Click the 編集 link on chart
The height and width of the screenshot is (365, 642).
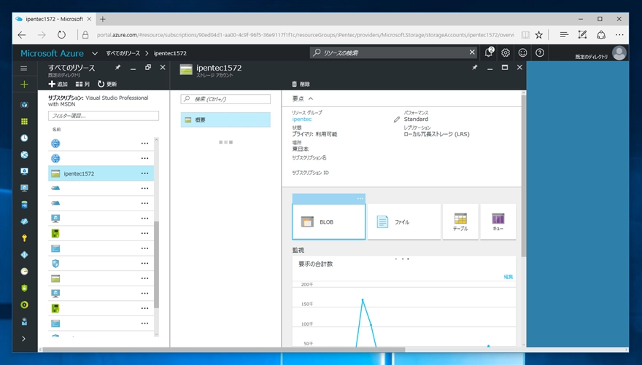(508, 277)
